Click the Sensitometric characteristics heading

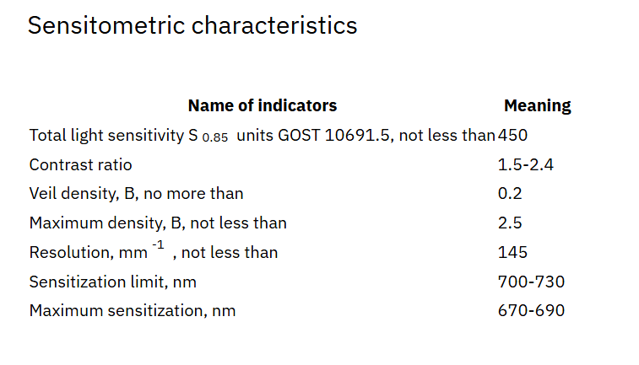pos(192,25)
